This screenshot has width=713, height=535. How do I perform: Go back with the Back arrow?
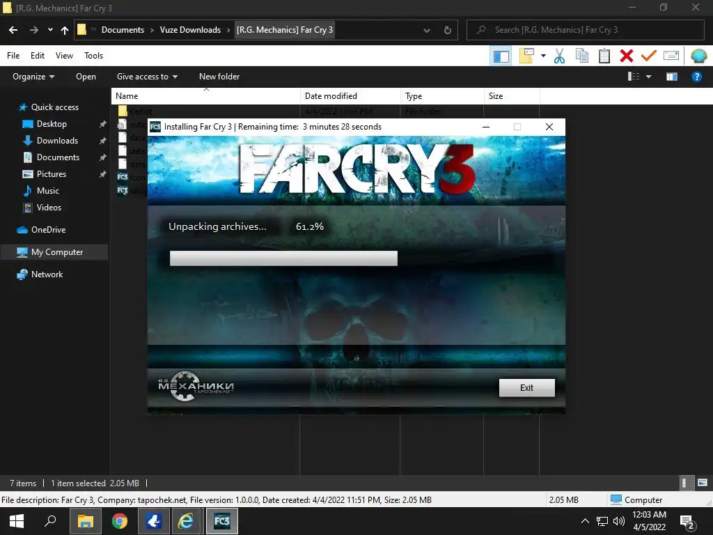[x=13, y=30]
